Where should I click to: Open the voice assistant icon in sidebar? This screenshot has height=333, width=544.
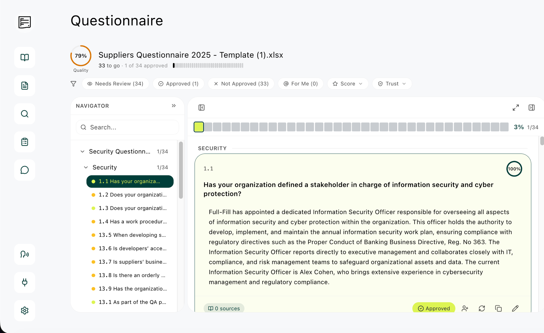pos(24,254)
